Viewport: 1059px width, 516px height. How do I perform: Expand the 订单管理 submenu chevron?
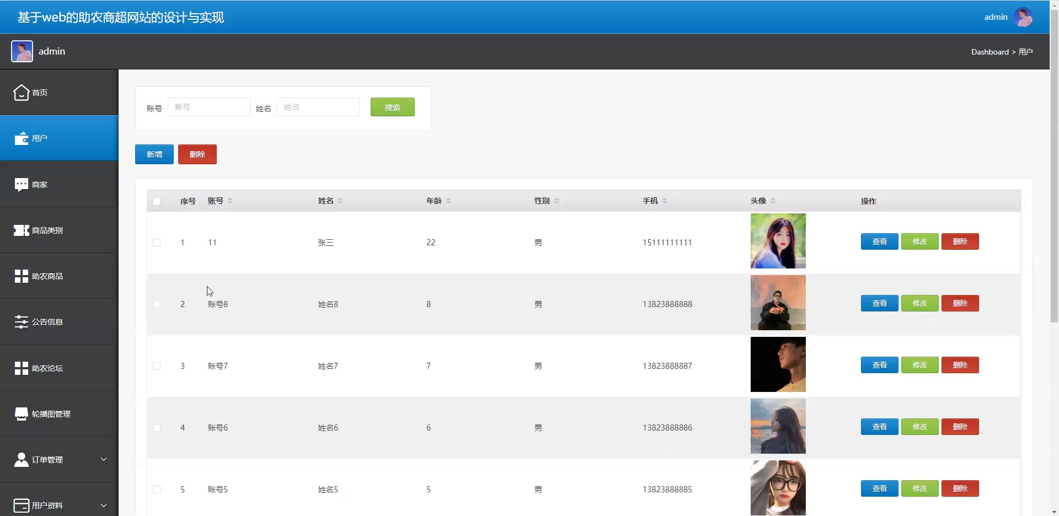103,459
